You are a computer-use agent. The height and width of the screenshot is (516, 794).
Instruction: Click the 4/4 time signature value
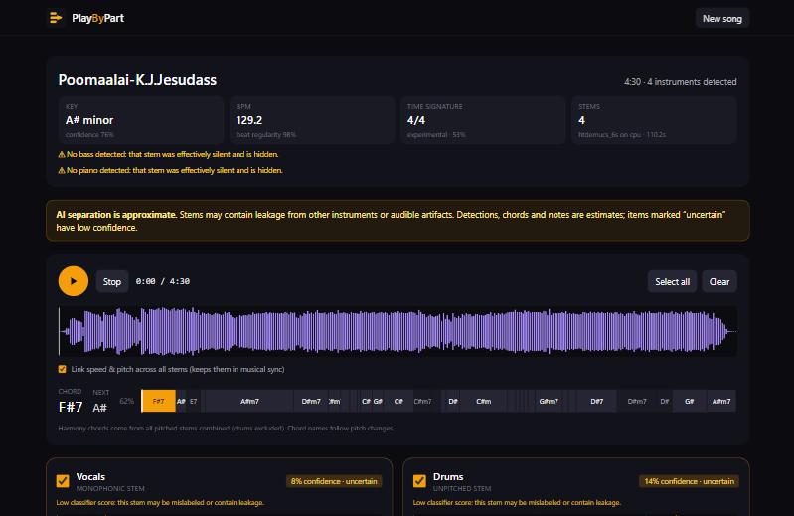click(x=416, y=120)
